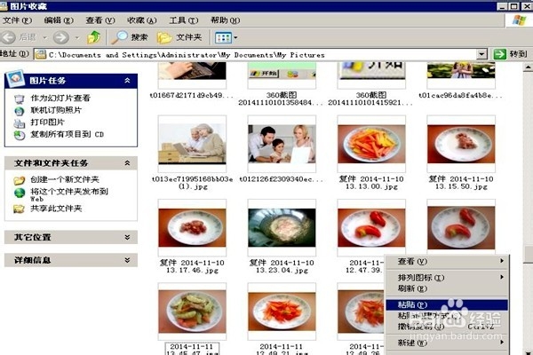The image size is (533, 355).
Task: Click the share folder icon
Action: 20,209
